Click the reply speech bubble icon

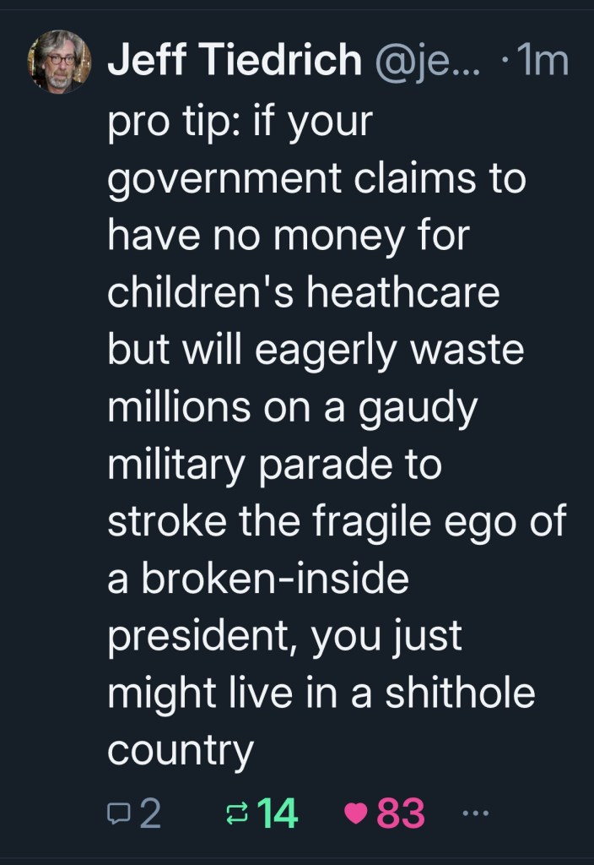[x=117, y=813]
